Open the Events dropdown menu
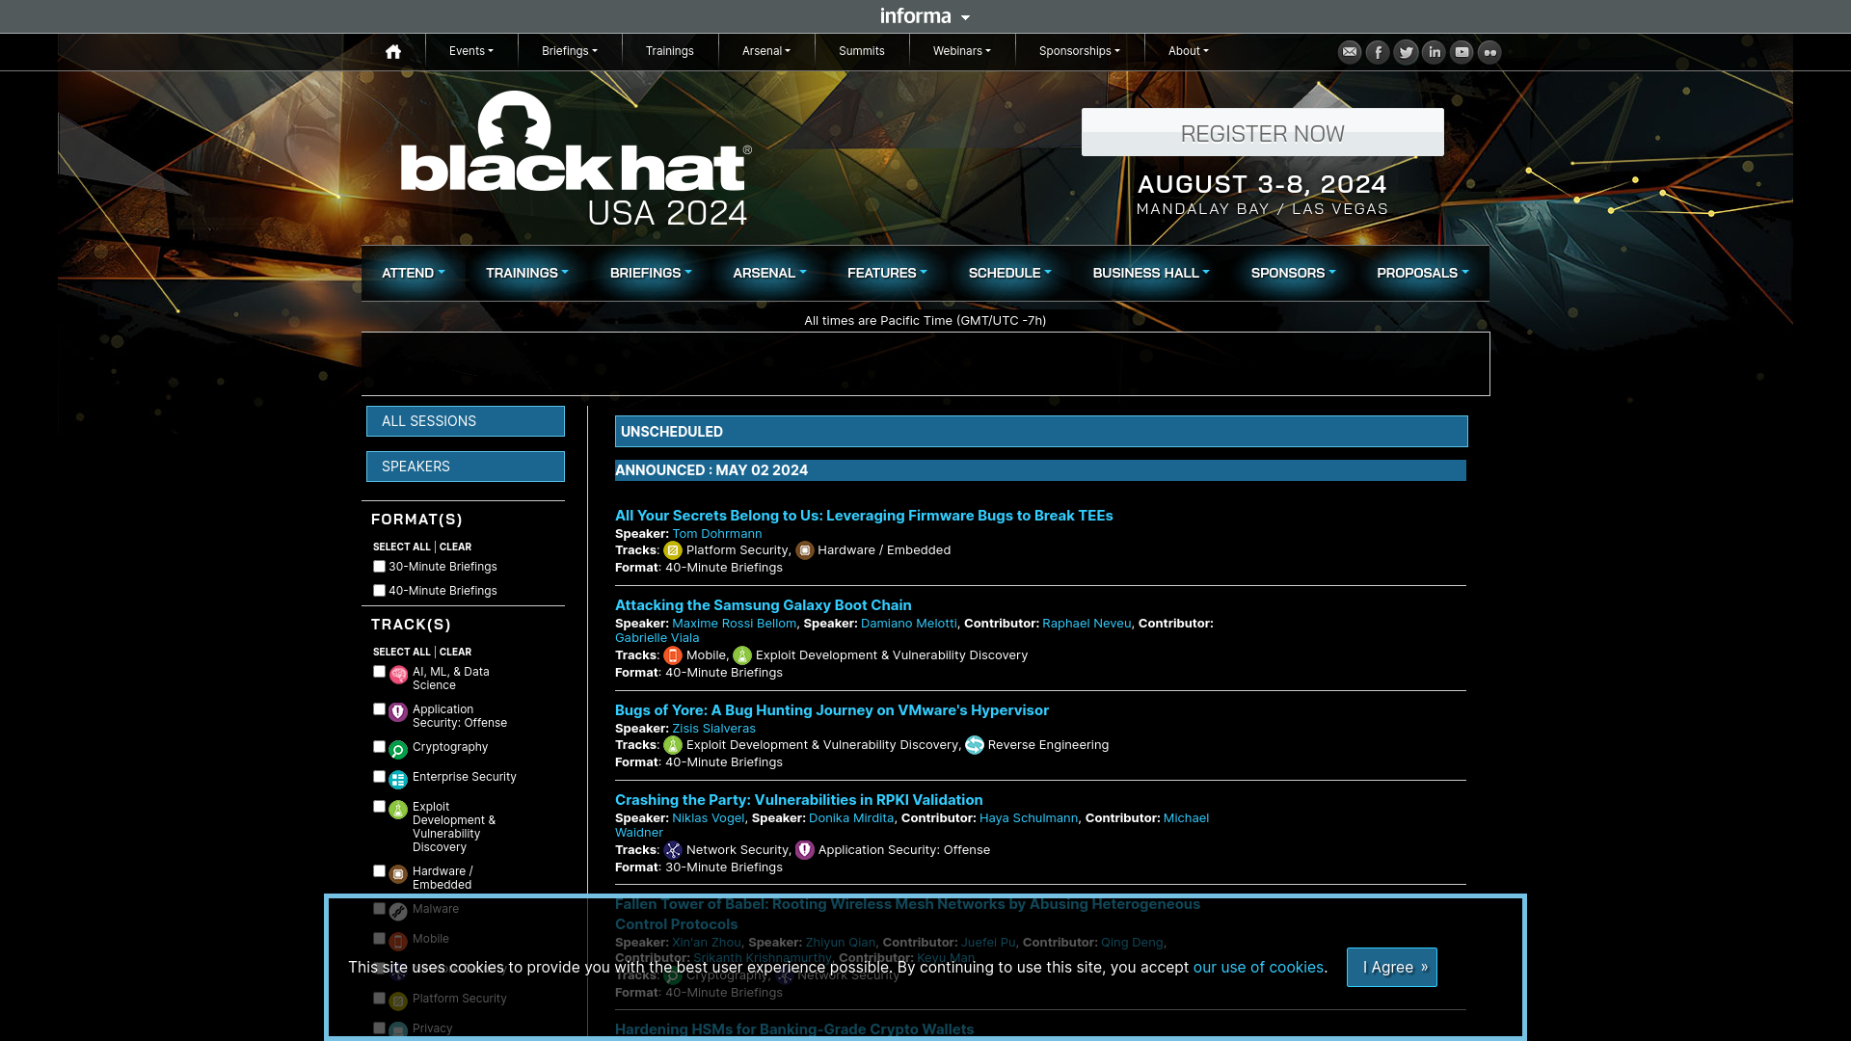The image size is (1851, 1041). [471, 51]
